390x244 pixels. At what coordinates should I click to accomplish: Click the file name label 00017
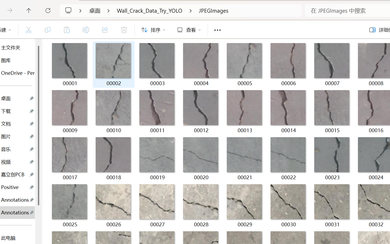[x=70, y=177]
